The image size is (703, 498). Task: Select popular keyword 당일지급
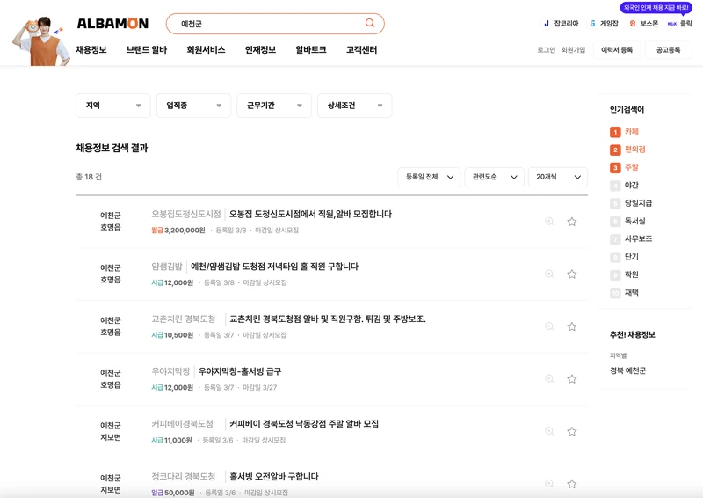pos(639,203)
